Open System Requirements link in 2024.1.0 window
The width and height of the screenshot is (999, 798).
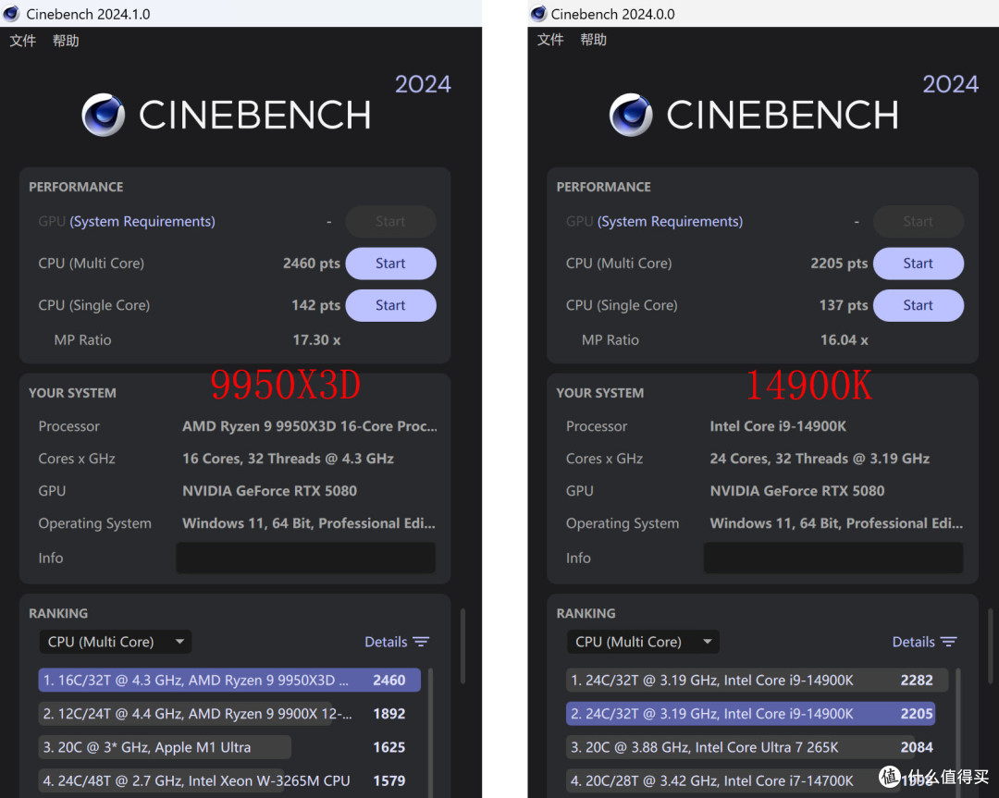coord(142,221)
